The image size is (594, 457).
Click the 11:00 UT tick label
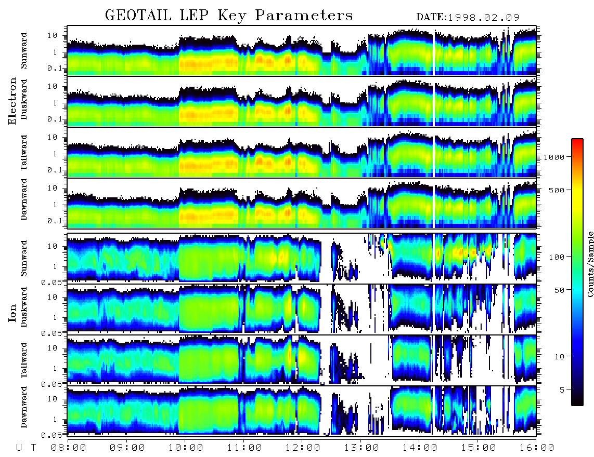(244, 448)
